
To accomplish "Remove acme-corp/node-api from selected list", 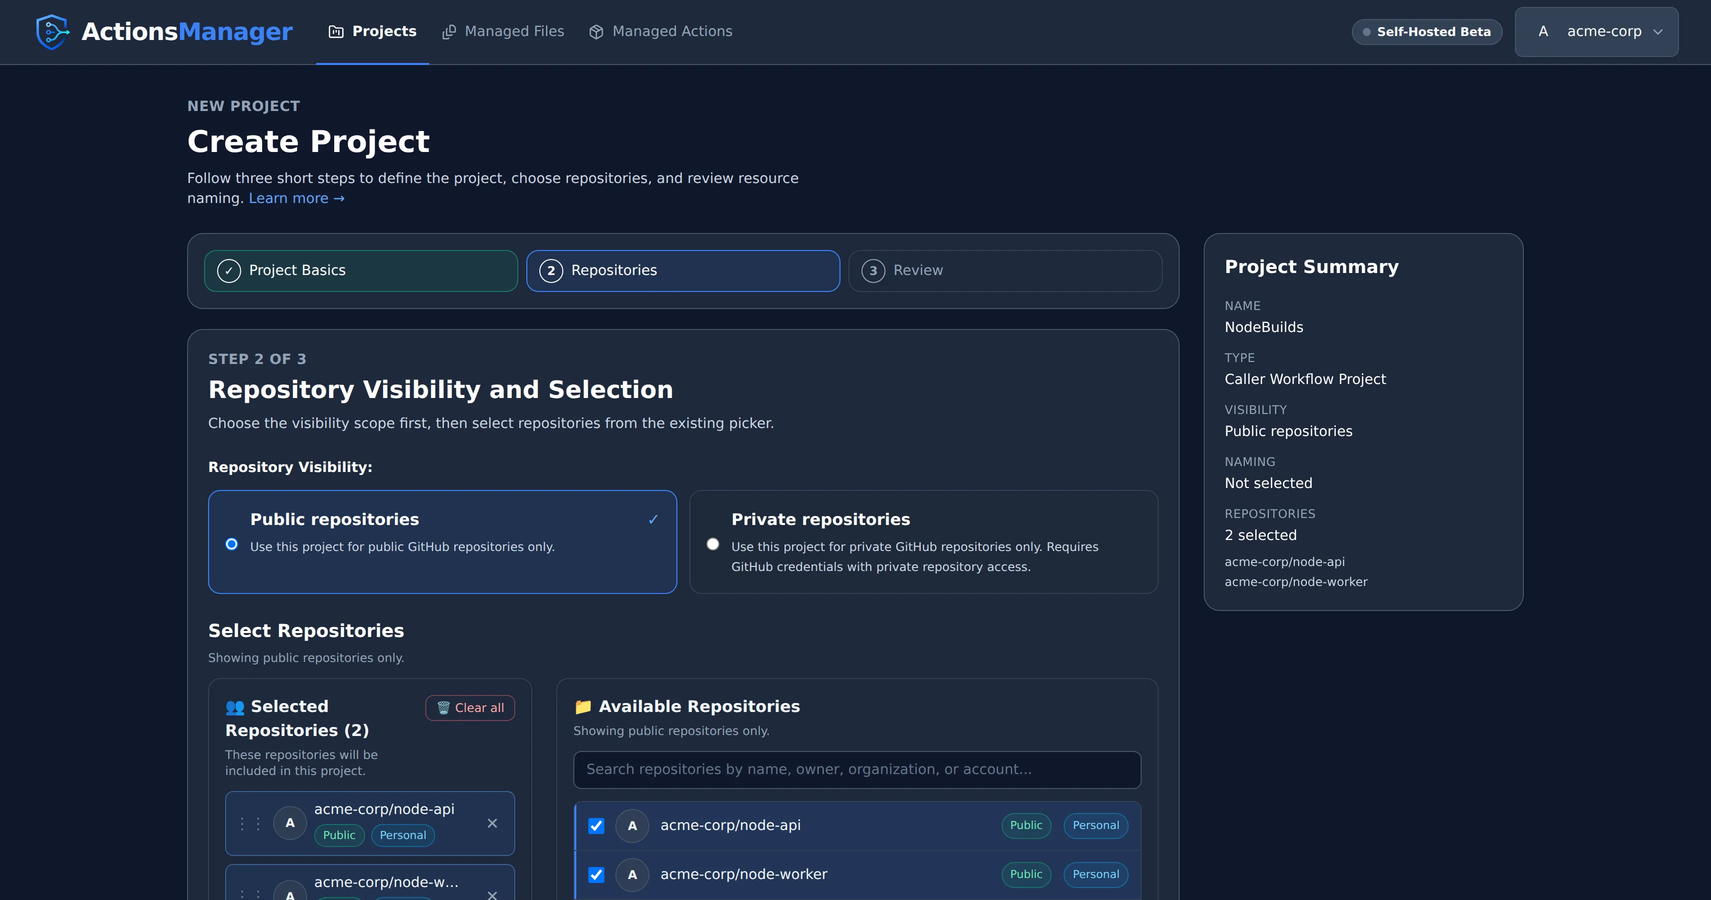I will click(492, 823).
